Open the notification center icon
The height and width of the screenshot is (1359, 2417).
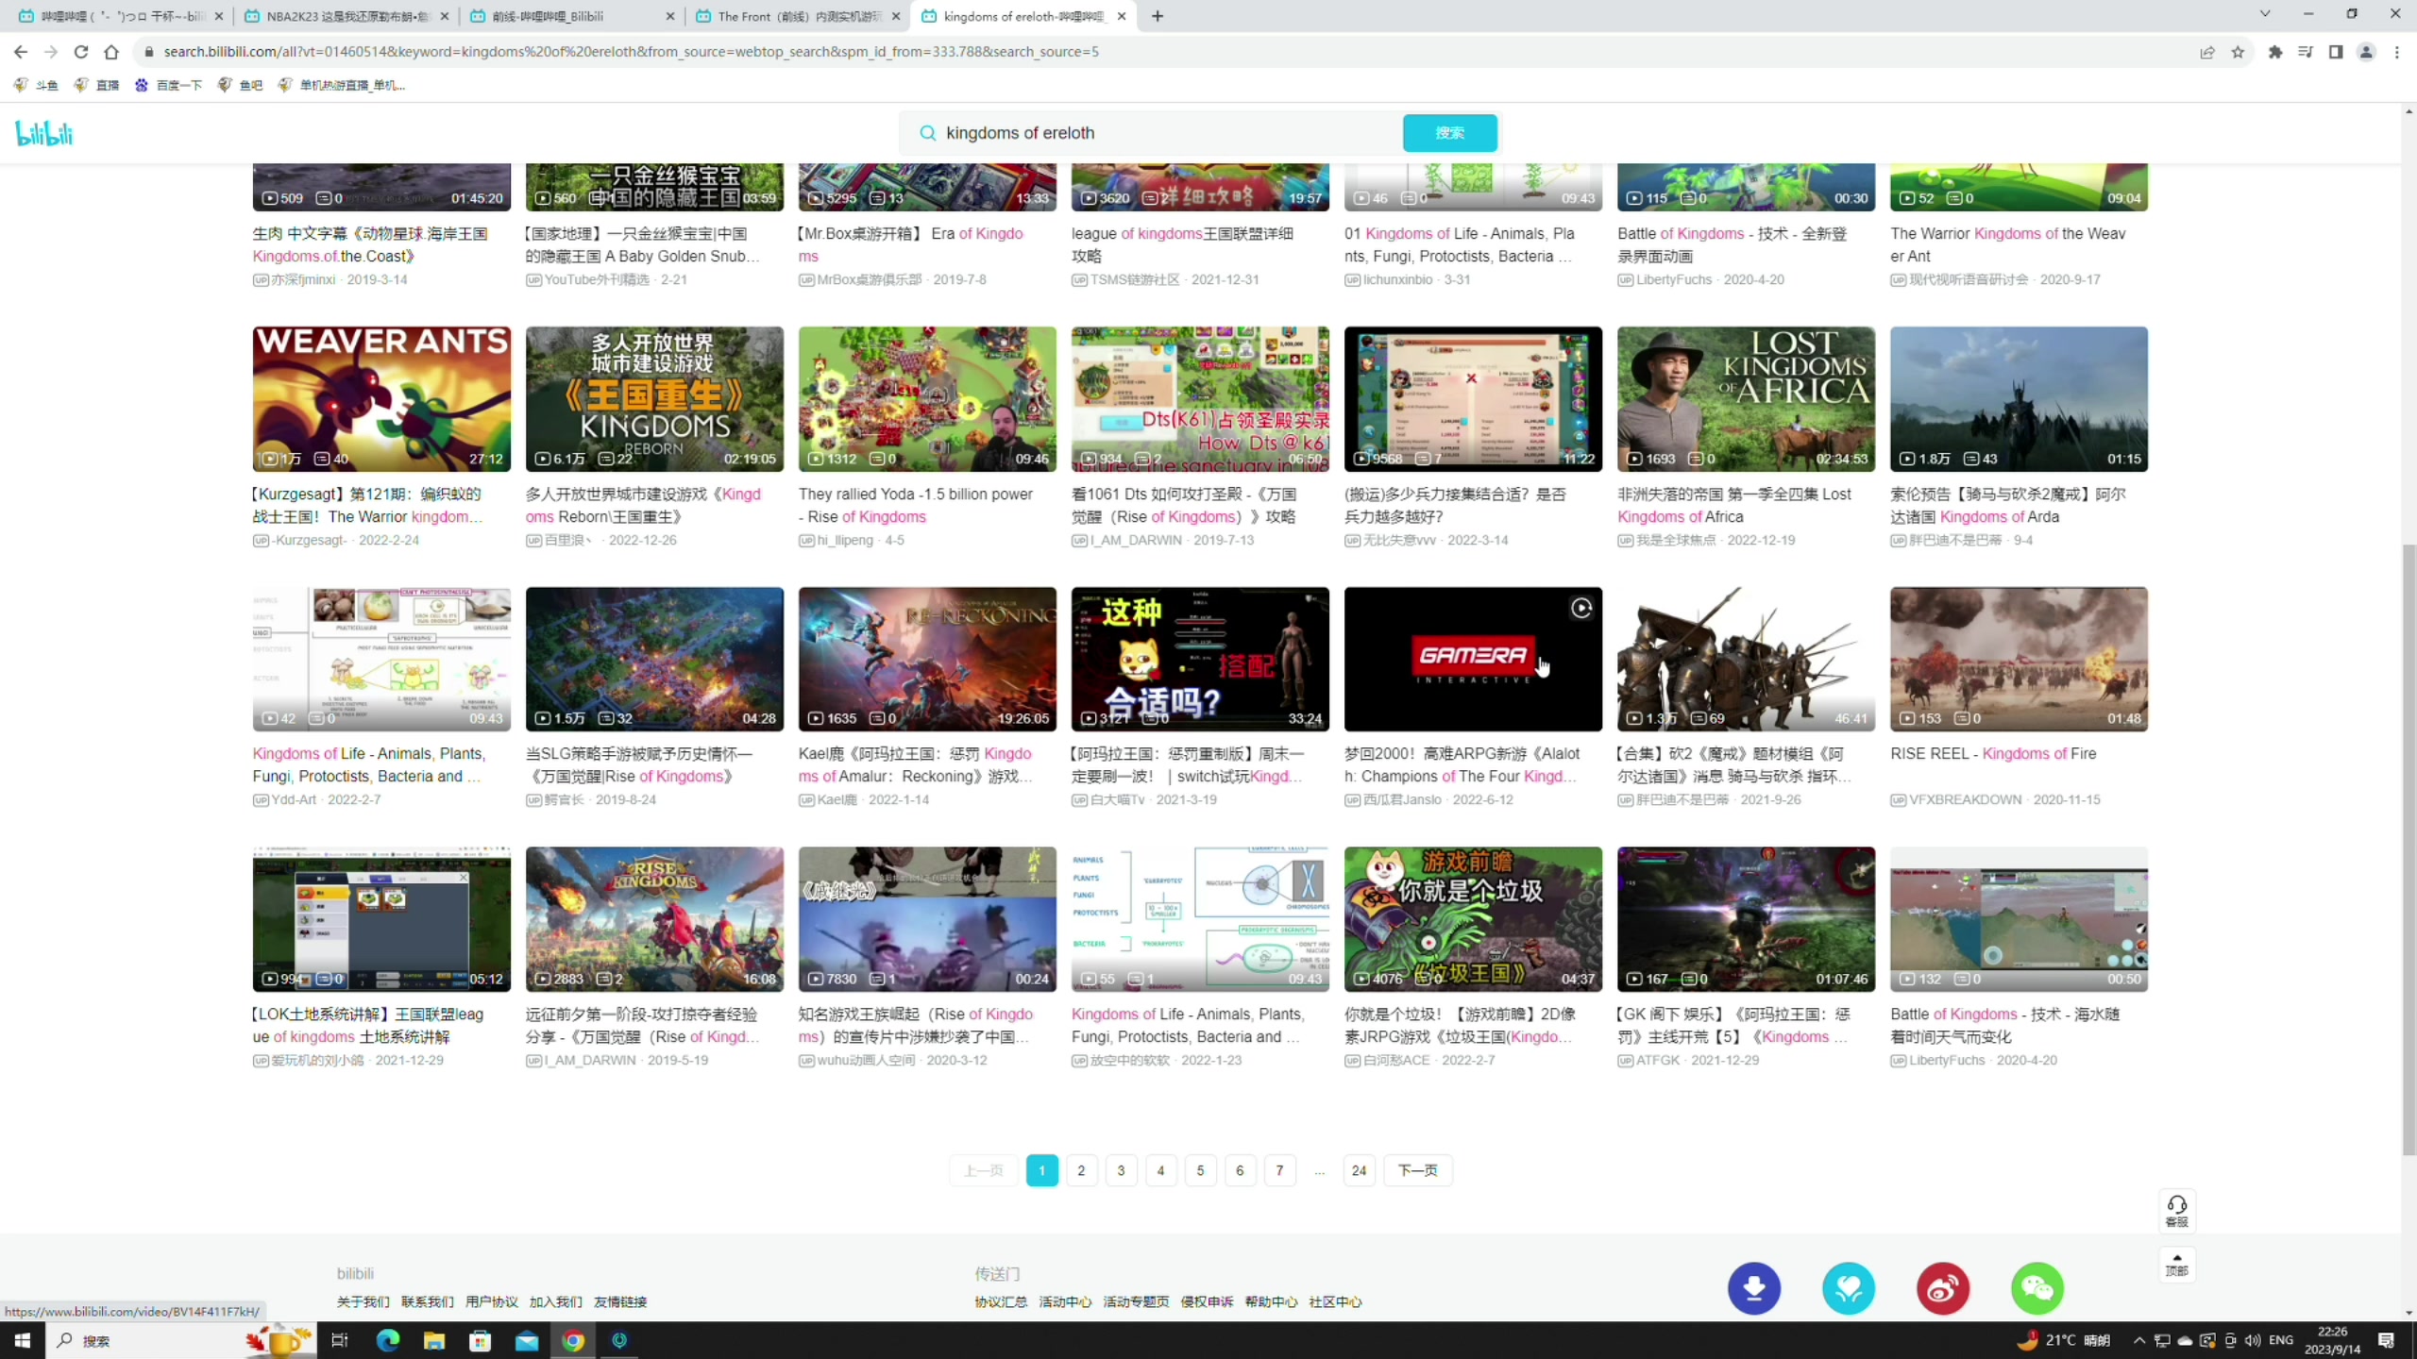pyautogui.click(x=2387, y=1340)
